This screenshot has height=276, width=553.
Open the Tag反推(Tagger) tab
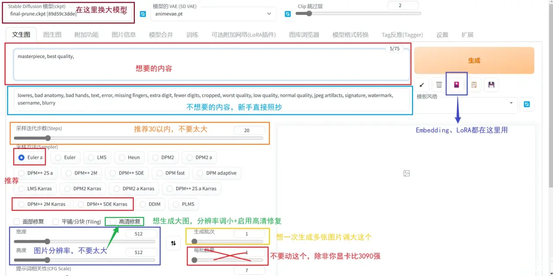pyautogui.click(x=402, y=35)
